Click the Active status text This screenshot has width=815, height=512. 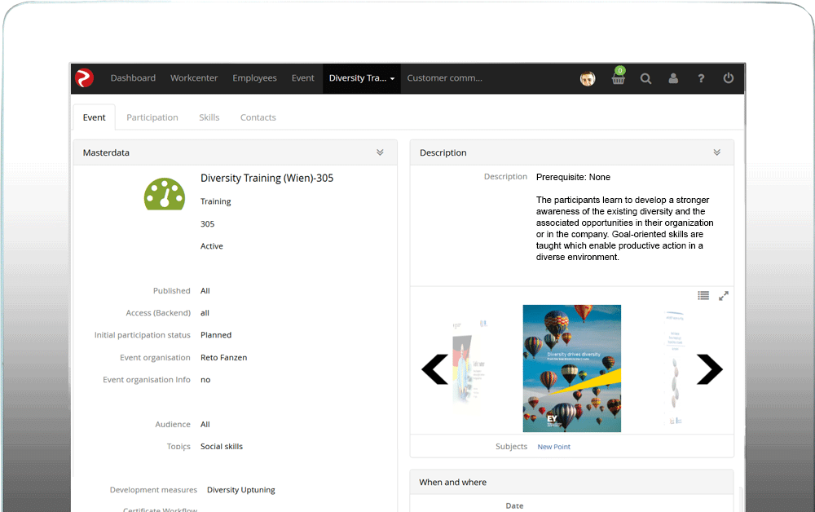[212, 246]
